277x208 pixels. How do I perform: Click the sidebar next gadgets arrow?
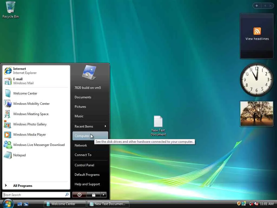pos(271,6)
